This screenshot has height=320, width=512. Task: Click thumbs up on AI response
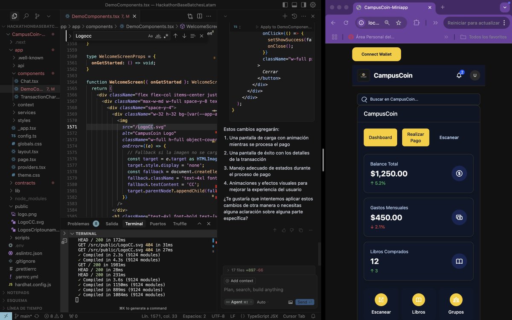[284, 230]
